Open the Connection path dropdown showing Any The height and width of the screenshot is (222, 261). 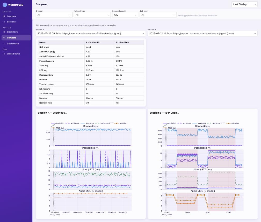pyautogui.click(x=125, y=15)
